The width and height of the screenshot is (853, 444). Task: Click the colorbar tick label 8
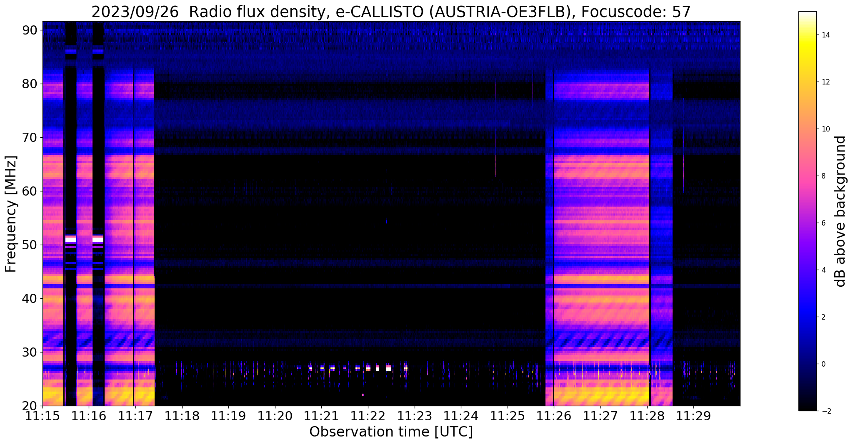click(x=823, y=176)
